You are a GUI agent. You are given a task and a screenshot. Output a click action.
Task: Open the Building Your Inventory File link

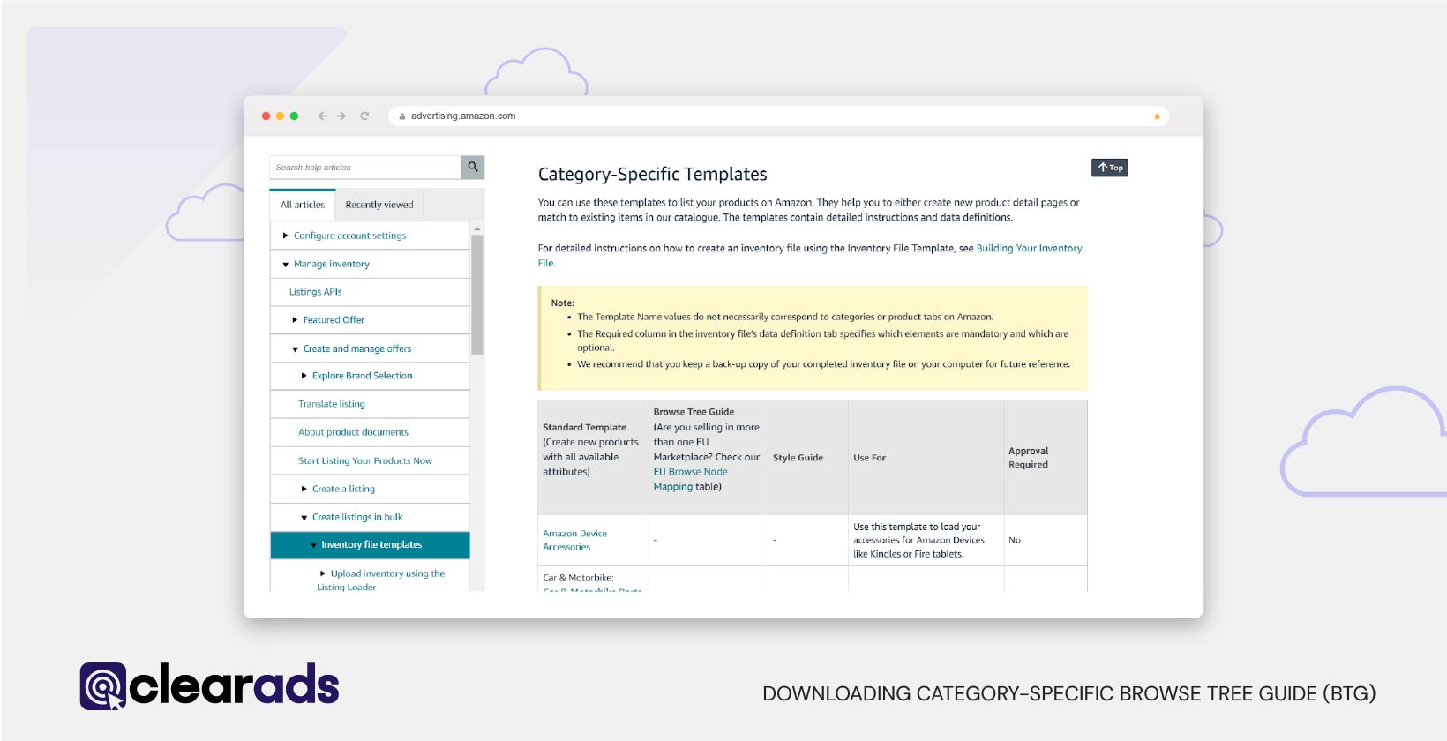click(1029, 249)
